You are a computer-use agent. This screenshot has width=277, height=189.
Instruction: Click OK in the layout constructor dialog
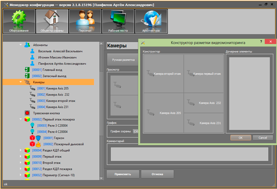coord(240,138)
